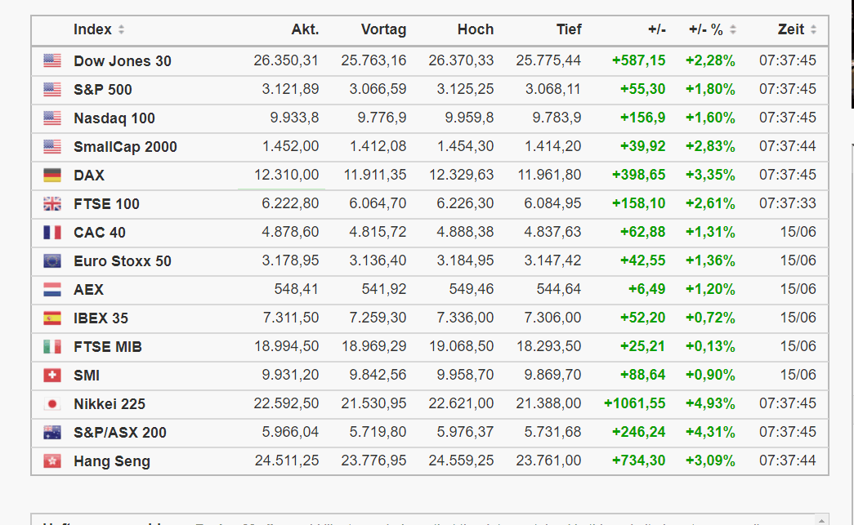854x525 pixels.
Task: Click the EU flag beside Euro Stoxx 50
Action: [x=52, y=260]
